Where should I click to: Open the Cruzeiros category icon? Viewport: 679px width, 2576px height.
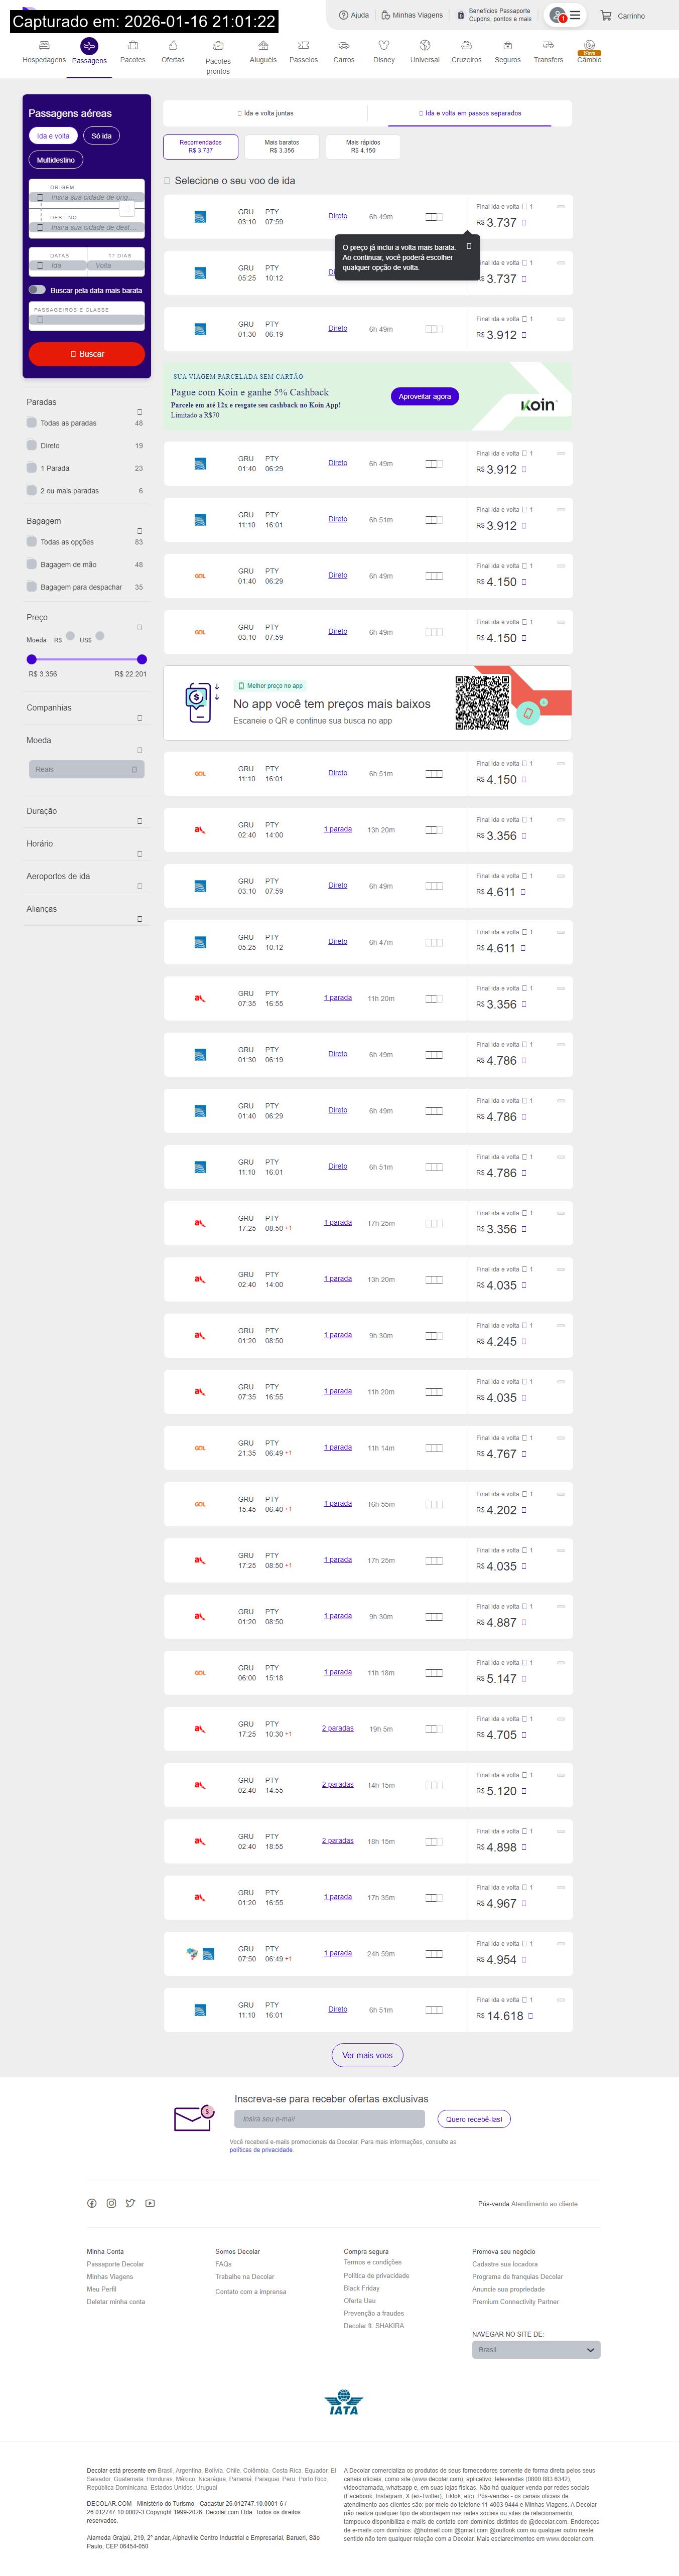tap(466, 46)
